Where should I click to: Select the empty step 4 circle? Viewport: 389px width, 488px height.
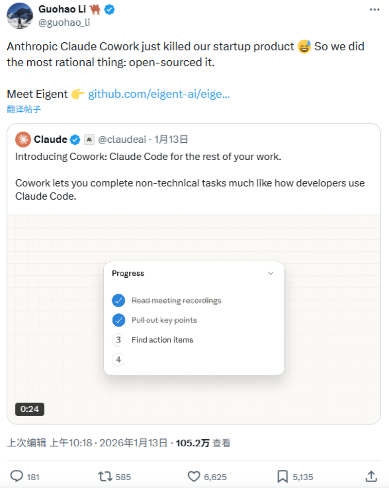click(x=119, y=360)
